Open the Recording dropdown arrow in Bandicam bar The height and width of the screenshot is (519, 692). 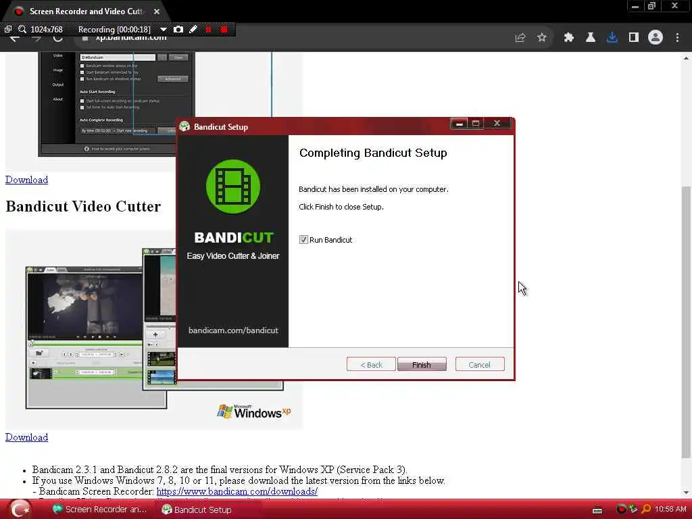tap(164, 30)
